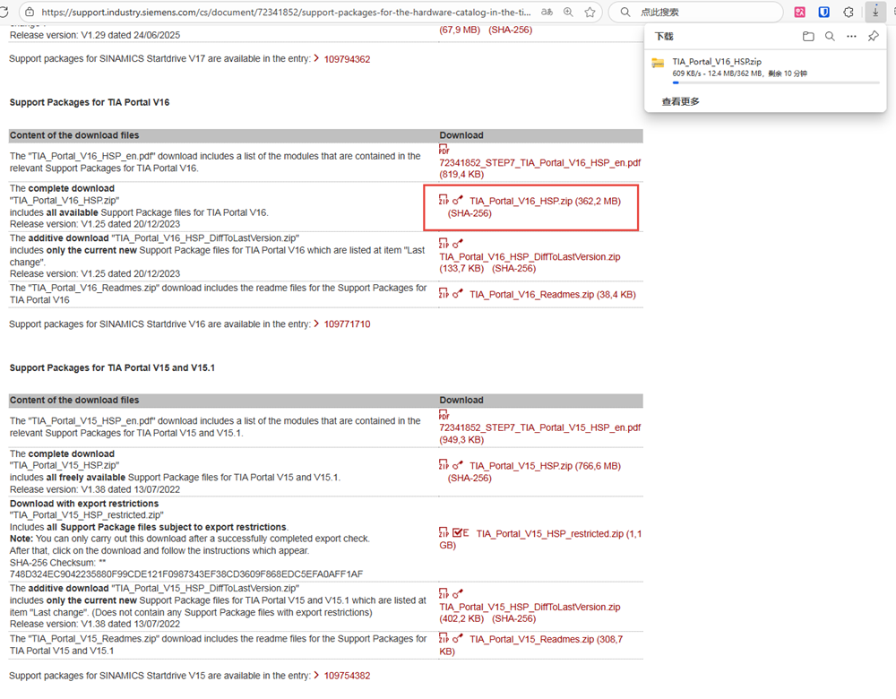Click the browser downloads toolbar button
Screen dimensions: 896x699
874,12
